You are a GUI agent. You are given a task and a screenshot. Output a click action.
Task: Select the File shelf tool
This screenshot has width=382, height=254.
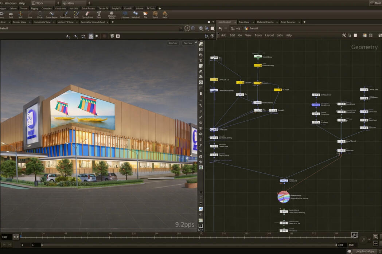145,15
